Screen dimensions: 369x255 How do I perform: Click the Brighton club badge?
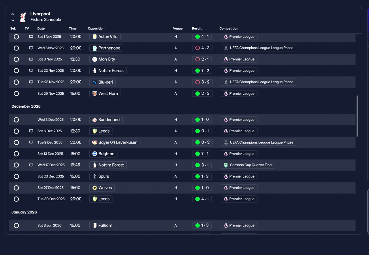[95, 154]
